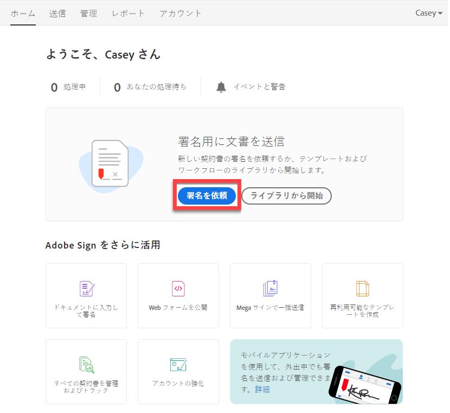The width and height of the screenshot is (450, 413).
Task: Select the アカウント tab
Action: [181, 14]
